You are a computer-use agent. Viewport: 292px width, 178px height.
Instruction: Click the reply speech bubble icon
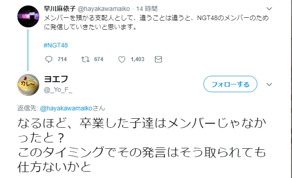coord(49,59)
